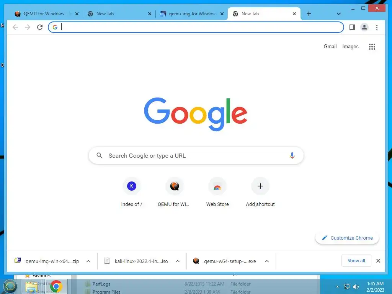Screen dimensions: 392x294
Task: Open Chrome from the taskbar
Action: tap(56, 286)
